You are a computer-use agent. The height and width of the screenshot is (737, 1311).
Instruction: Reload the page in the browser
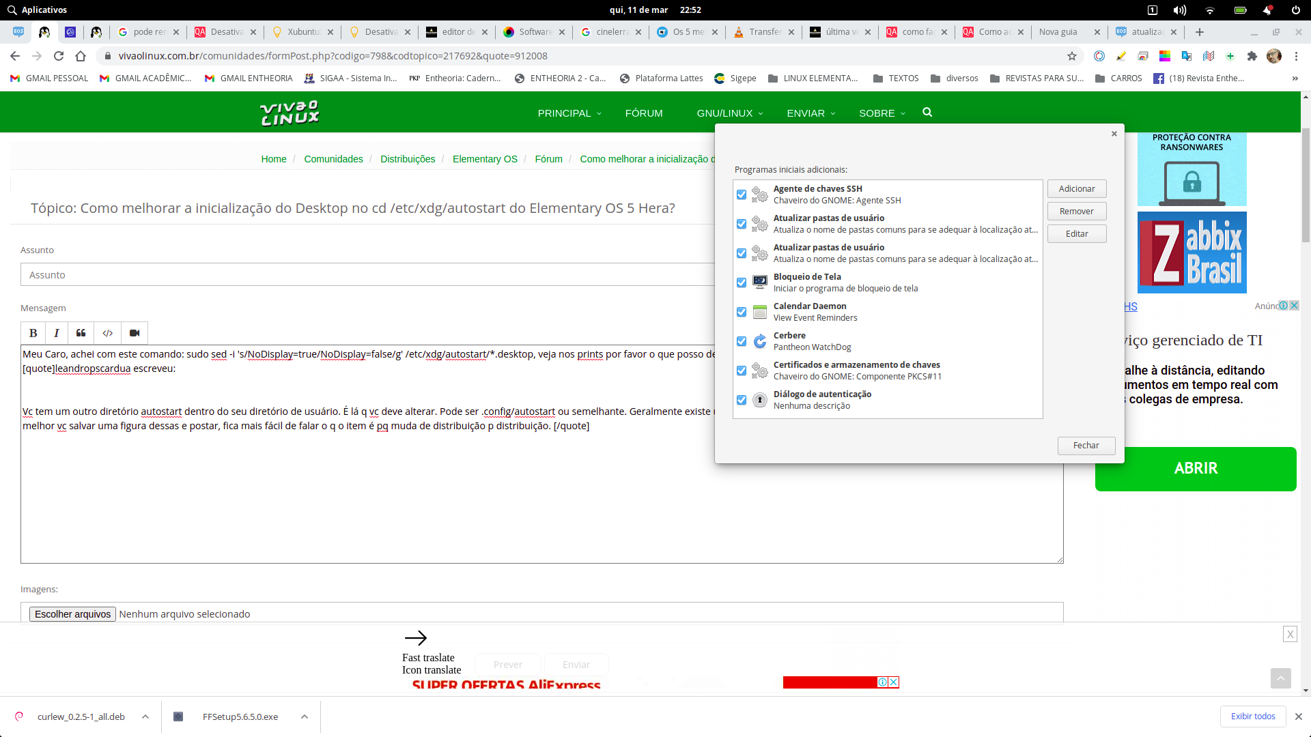(x=59, y=56)
